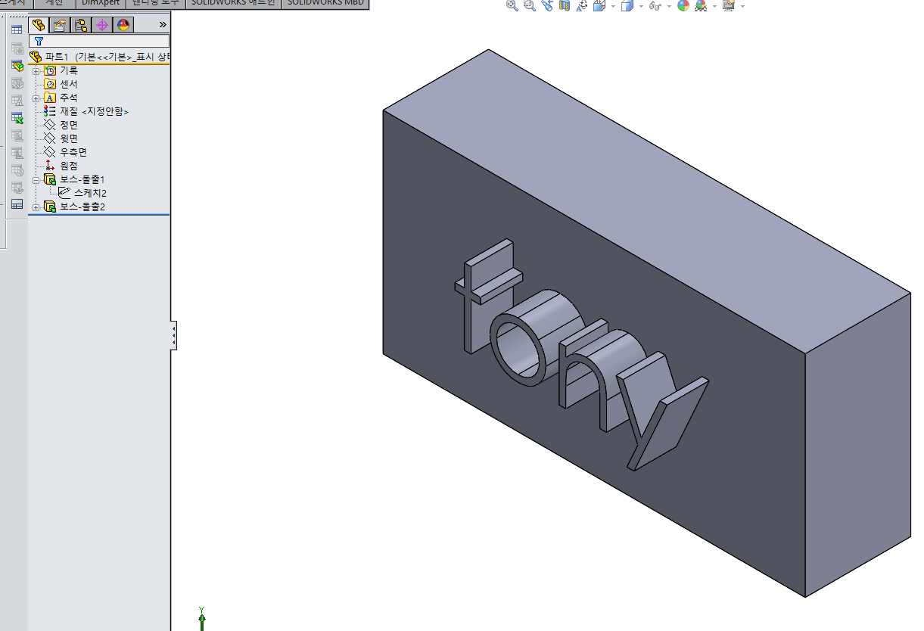Click the 3D Drawing View letter-A icon
924x631 pixels.
pos(583,6)
